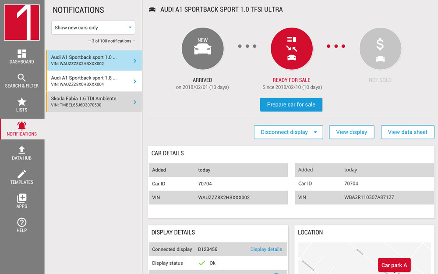Open the Apps plus icon
Screen dimensions: 438x274
(x=21, y=198)
